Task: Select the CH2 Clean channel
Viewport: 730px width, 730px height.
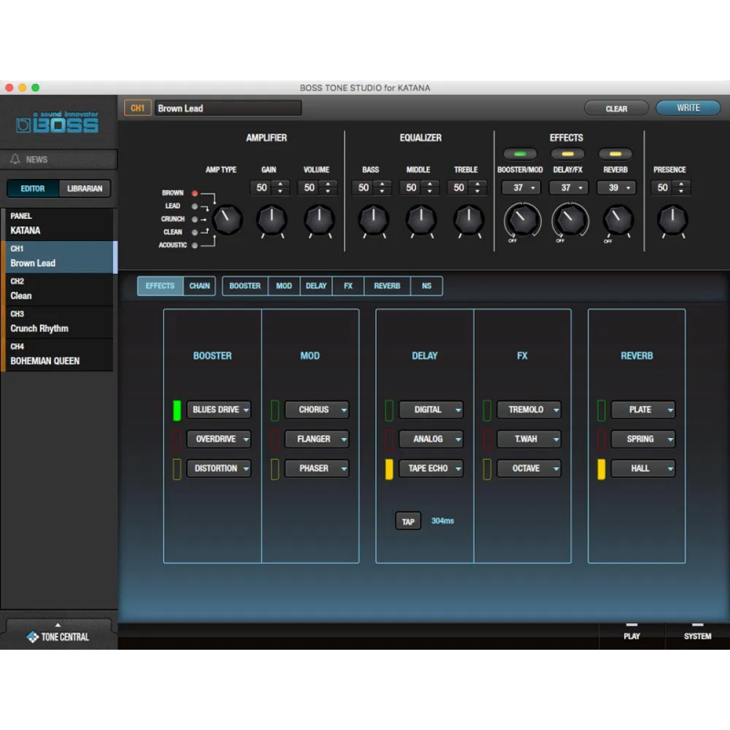Action: (57, 289)
